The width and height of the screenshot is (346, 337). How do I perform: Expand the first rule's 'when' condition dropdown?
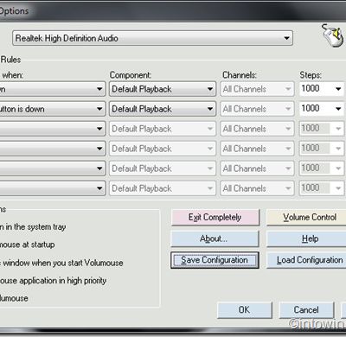point(52,89)
